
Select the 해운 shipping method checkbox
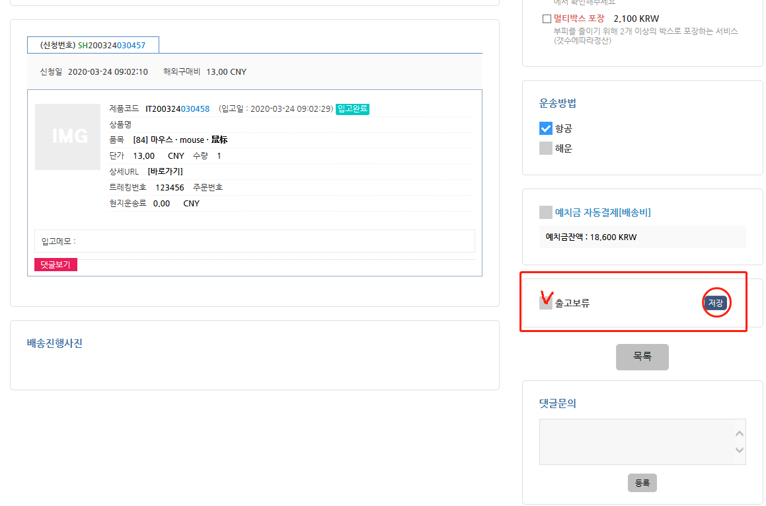(x=546, y=148)
